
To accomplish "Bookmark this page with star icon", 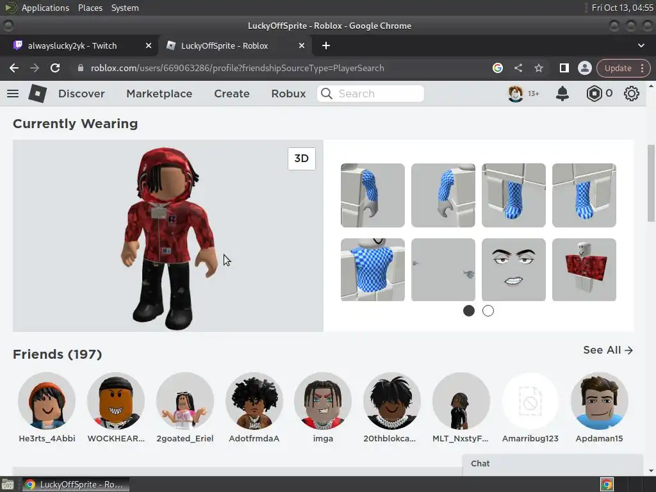I will 538,68.
